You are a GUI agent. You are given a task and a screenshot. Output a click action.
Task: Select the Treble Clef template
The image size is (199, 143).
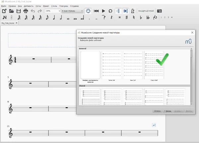click(111, 66)
